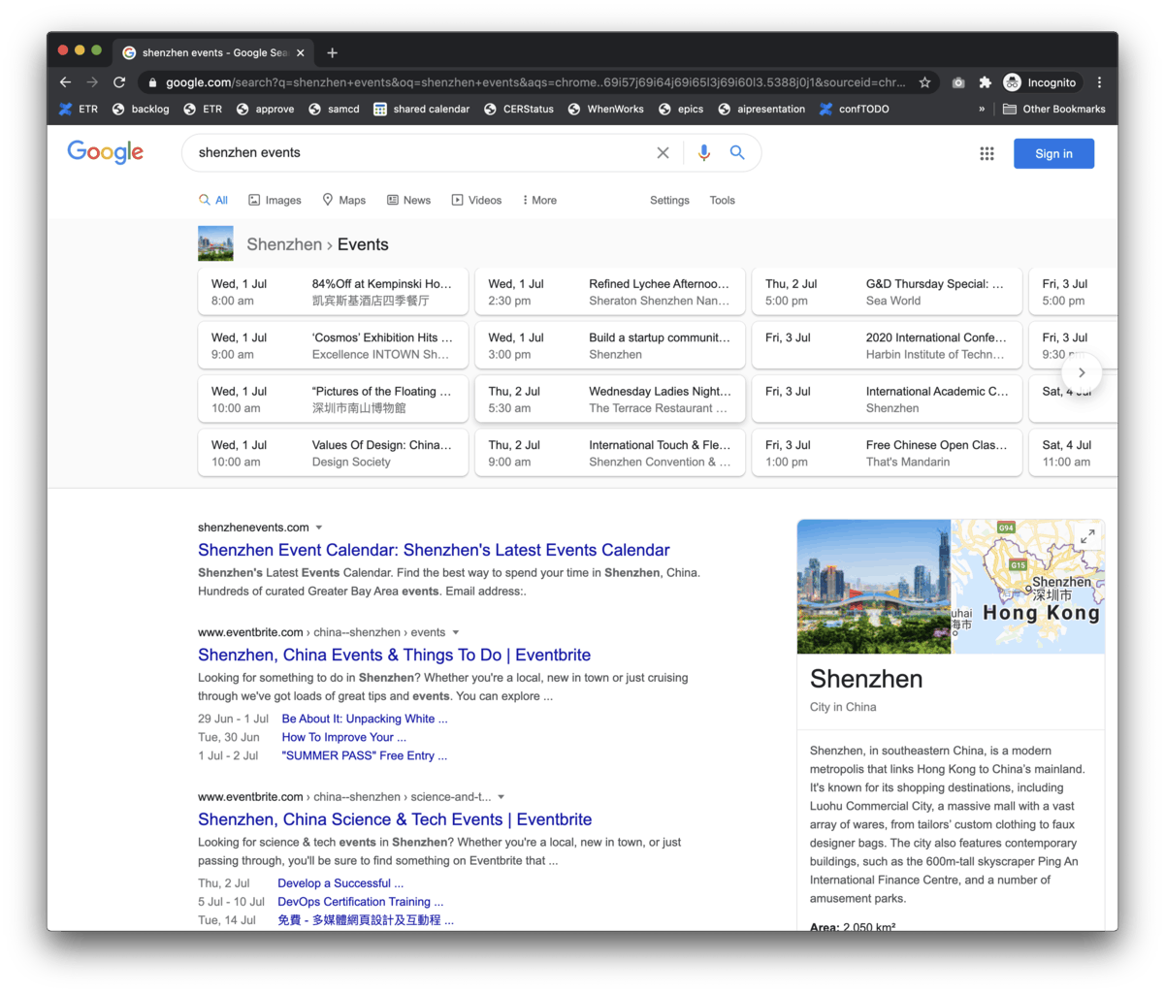Click the site lock icon in address bar
1165x993 pixels.
click(x=152, y=82)
